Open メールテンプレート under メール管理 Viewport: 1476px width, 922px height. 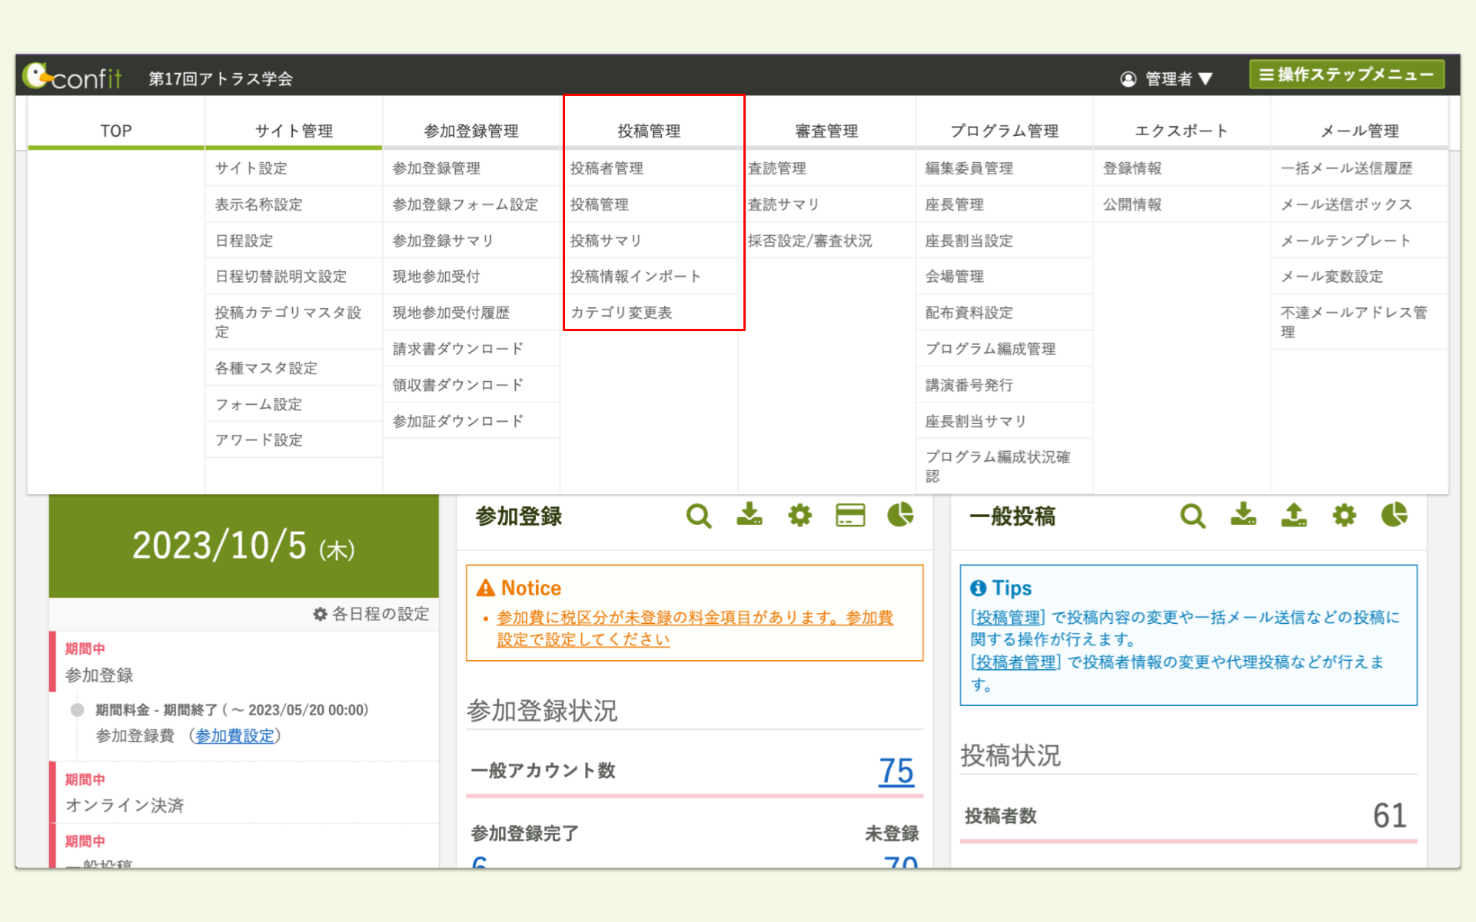coord(1345,240)
